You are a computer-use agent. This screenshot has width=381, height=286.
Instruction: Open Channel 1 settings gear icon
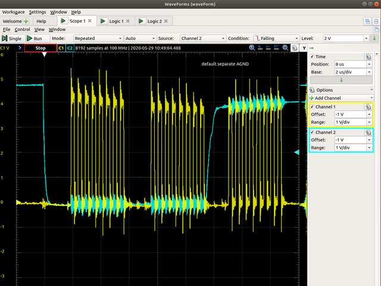click(x=368, y=107)
